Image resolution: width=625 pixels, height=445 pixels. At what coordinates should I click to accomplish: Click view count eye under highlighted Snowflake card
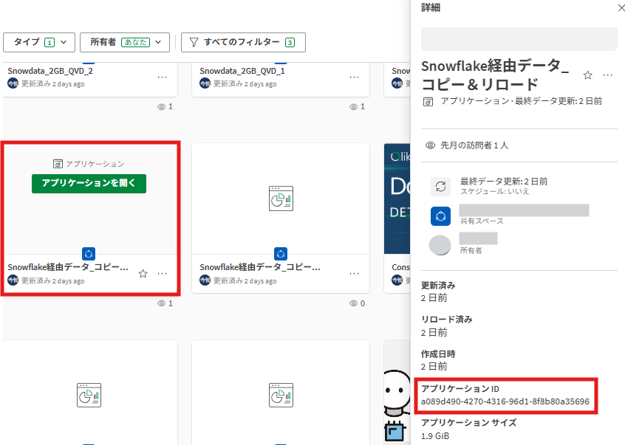click(162, 304)
